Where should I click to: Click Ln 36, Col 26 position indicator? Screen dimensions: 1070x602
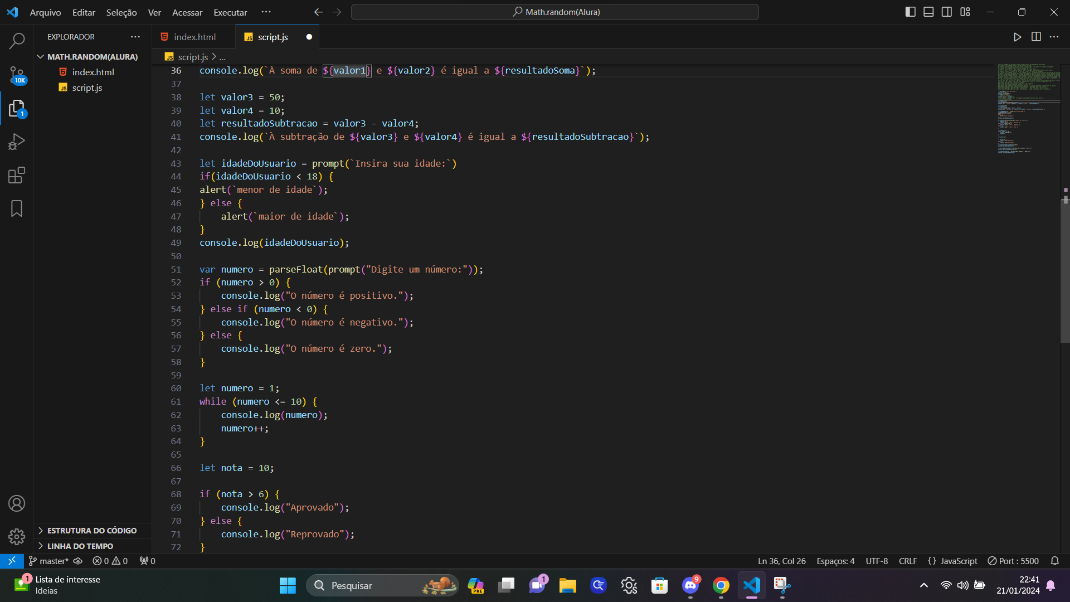coord(781,561)
